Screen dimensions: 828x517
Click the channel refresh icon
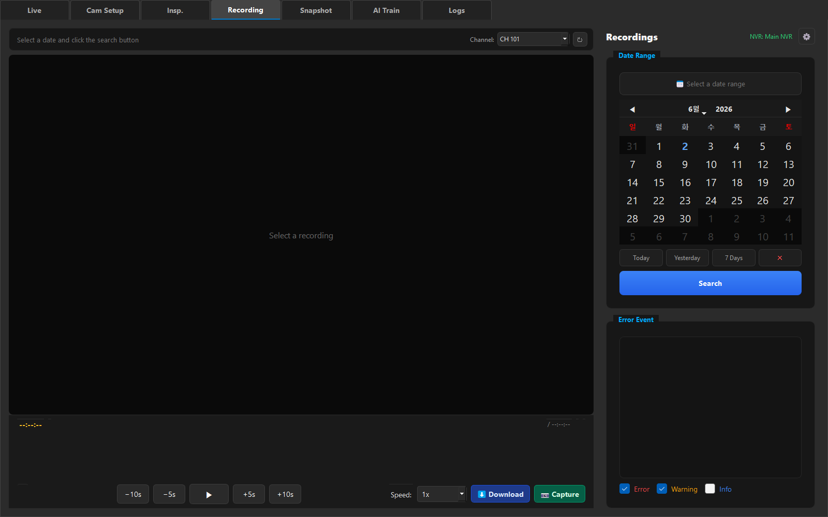click(580, 39)
